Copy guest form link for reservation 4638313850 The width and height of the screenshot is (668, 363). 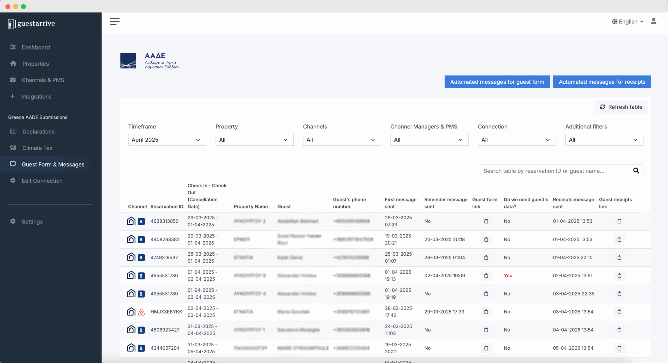point(486,221)
